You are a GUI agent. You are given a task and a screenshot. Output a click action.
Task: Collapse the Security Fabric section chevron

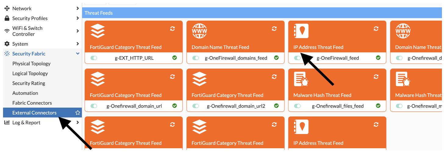click(78, 54)
